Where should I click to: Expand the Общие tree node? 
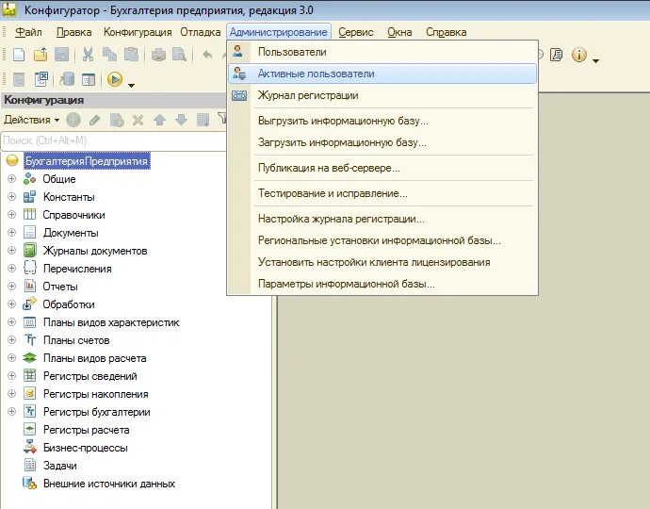tap(11, 179)
